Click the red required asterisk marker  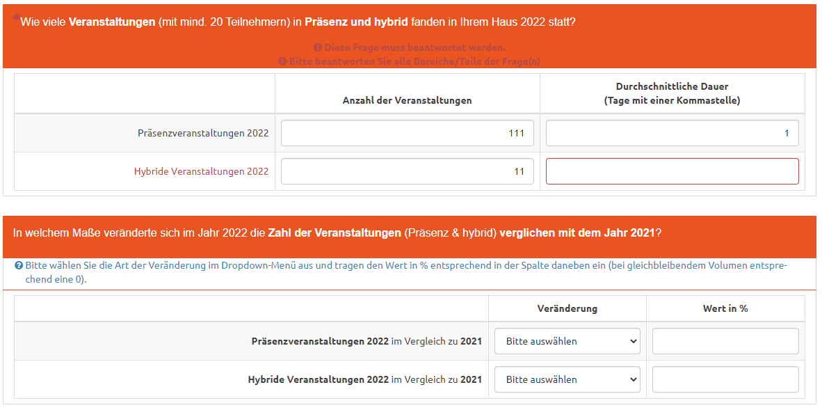[16, 19]
